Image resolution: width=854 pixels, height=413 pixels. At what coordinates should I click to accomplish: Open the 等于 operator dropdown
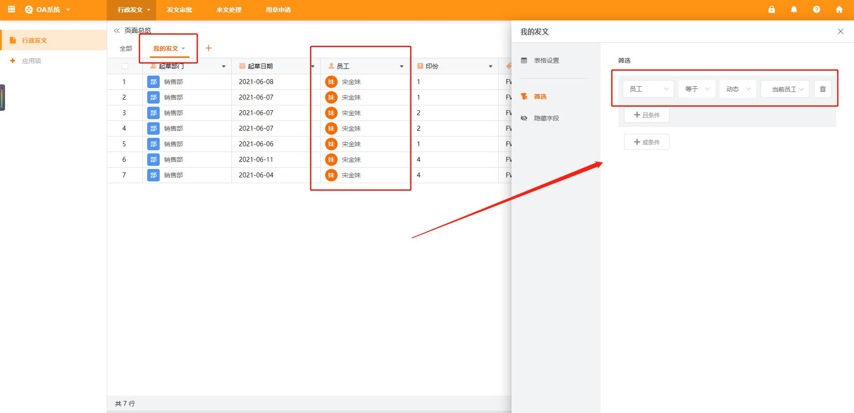point(697,89)
